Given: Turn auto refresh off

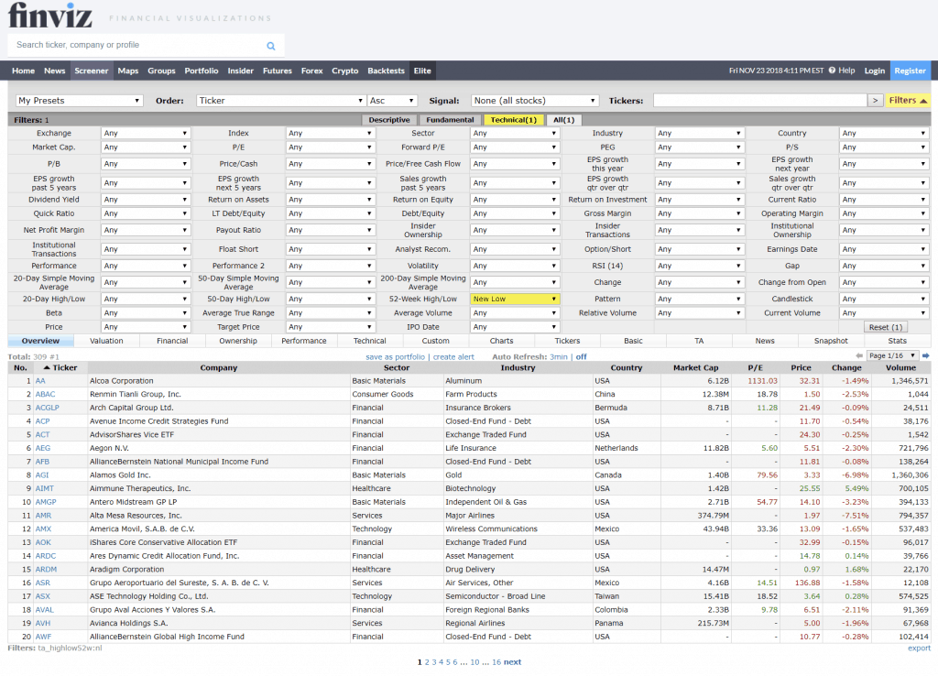Looking at the screenshot, I should [582, 357].
